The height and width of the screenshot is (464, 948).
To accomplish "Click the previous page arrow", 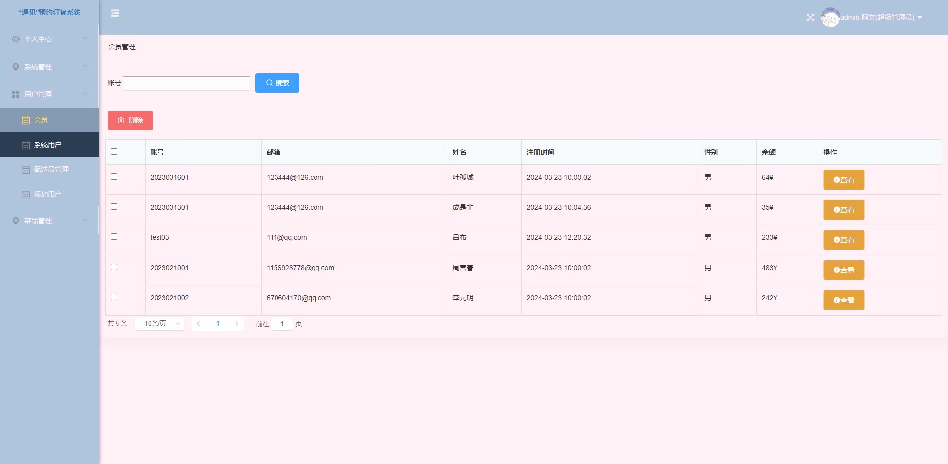I will (x=198, y=324).
